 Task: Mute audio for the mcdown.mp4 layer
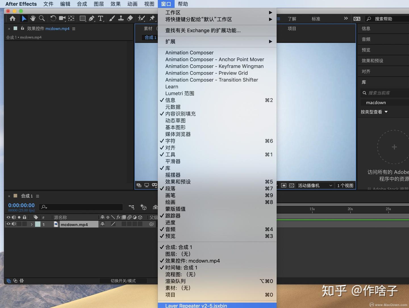tap(14, 224)
